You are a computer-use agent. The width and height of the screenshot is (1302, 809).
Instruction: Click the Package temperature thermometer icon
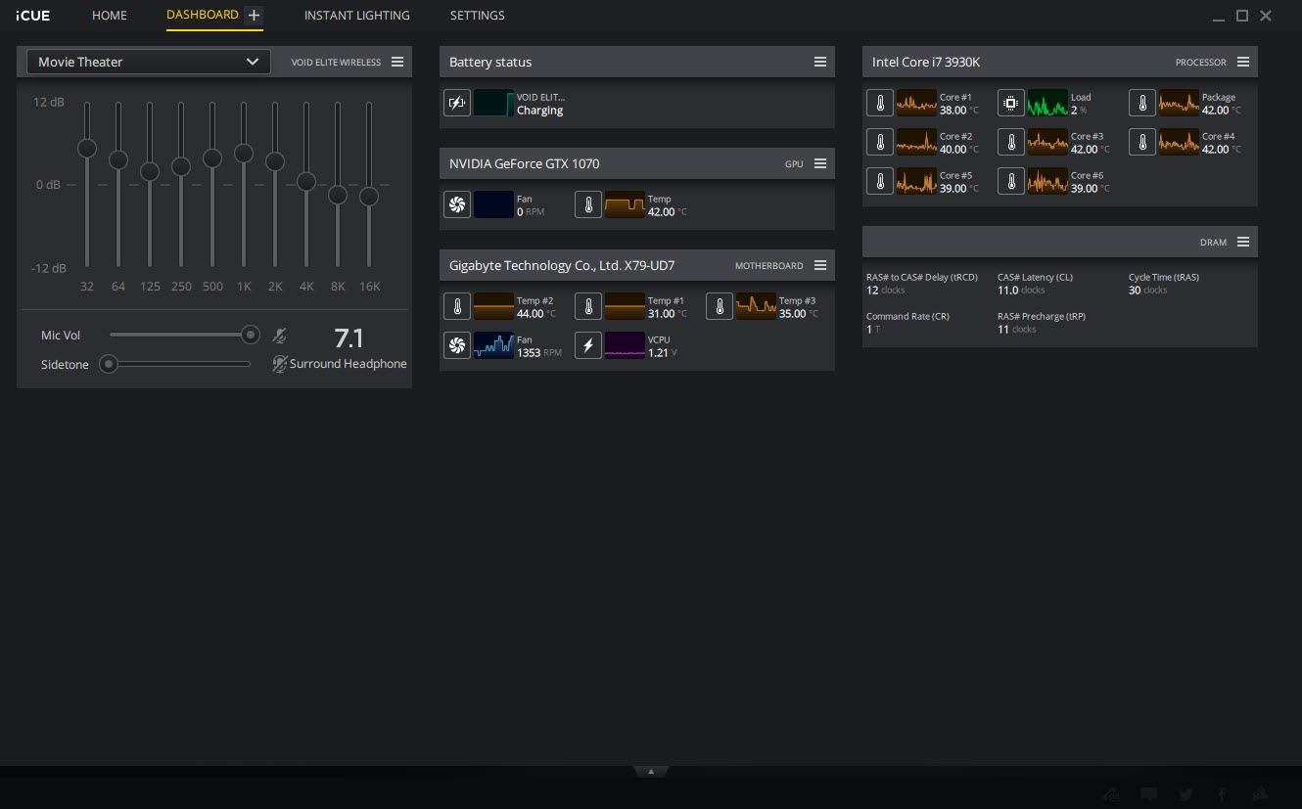point(1141,103)
